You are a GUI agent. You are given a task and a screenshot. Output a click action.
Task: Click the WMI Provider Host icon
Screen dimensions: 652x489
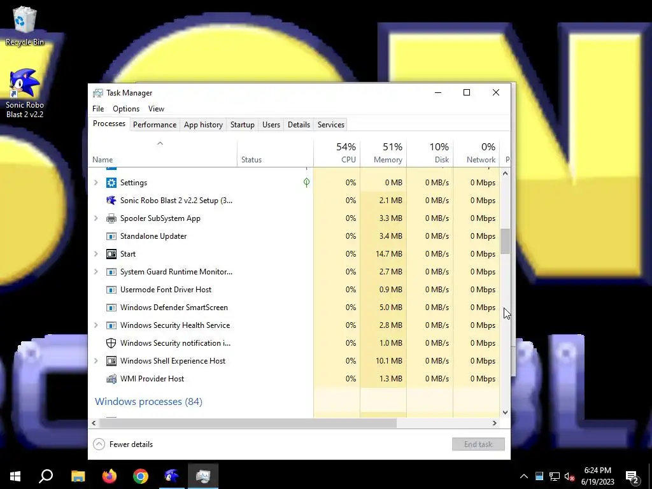coord(111,379)
